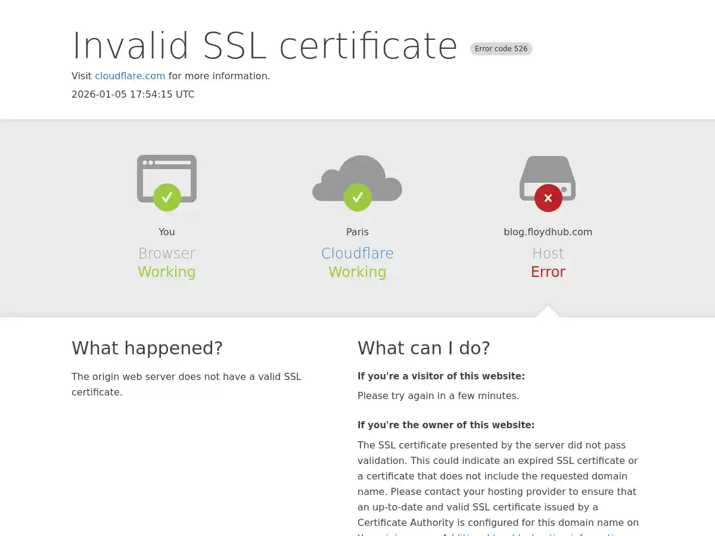Click the What can I do? heading
This screenshot has width=715, height=536.
point(424,348)
